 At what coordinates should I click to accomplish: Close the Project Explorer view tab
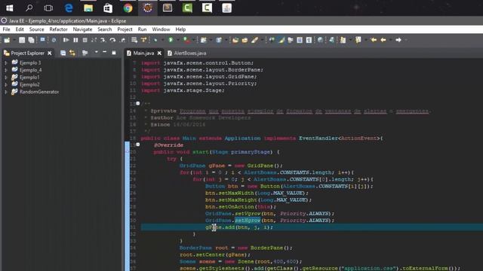(50, 53)
